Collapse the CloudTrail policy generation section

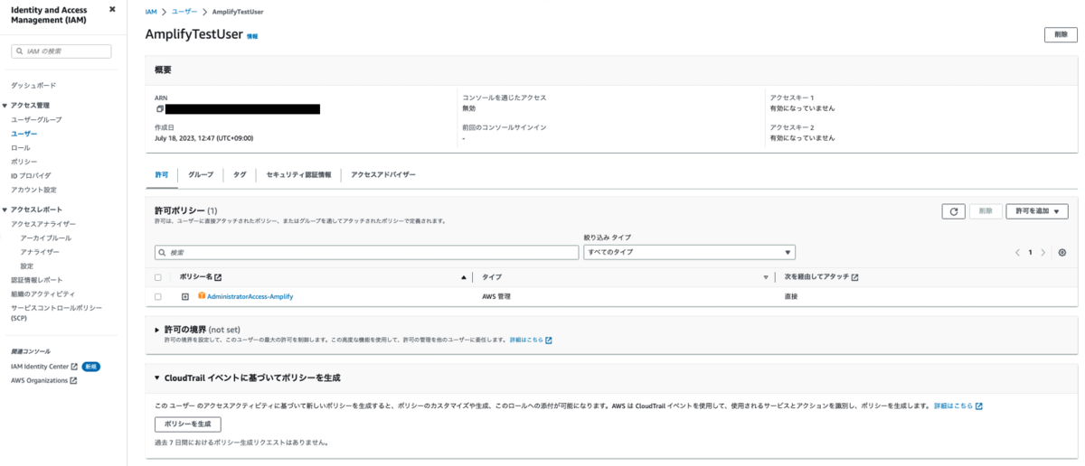tap(157, 377)
